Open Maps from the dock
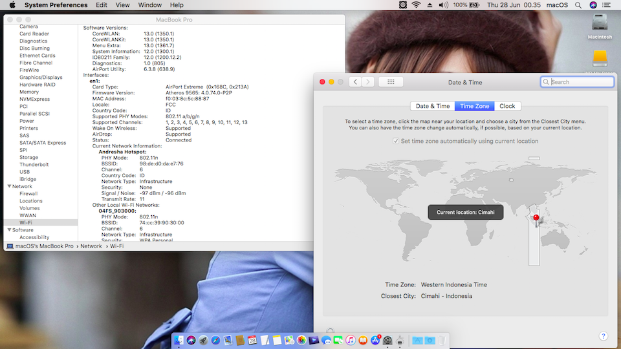The width and height of the screenshot is (621, 349). point(289,341)
